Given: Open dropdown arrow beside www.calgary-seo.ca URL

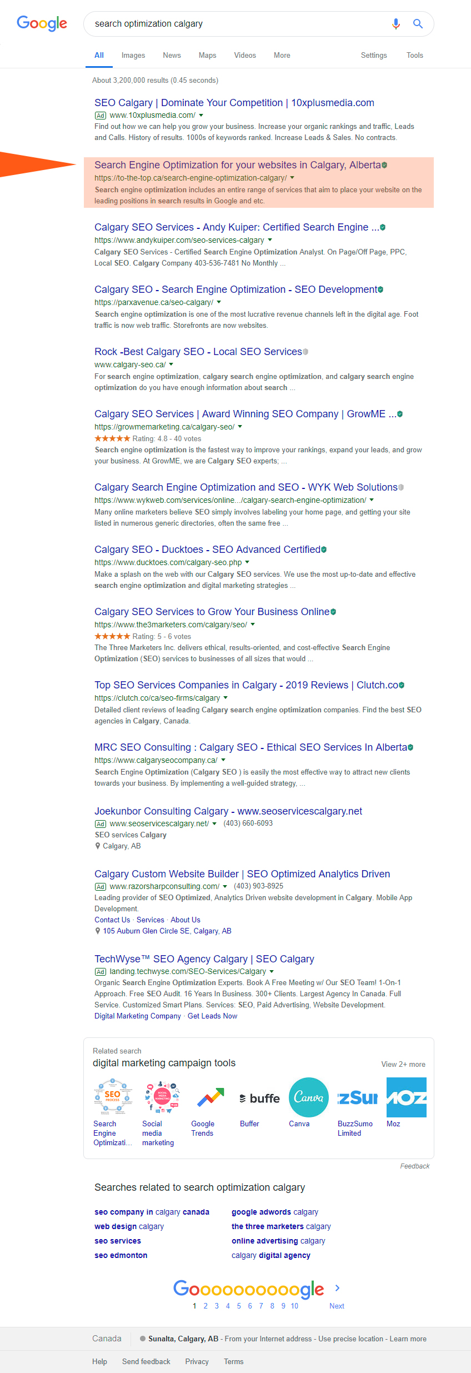Looking at the screenshot, I should (x=171, y=365).
